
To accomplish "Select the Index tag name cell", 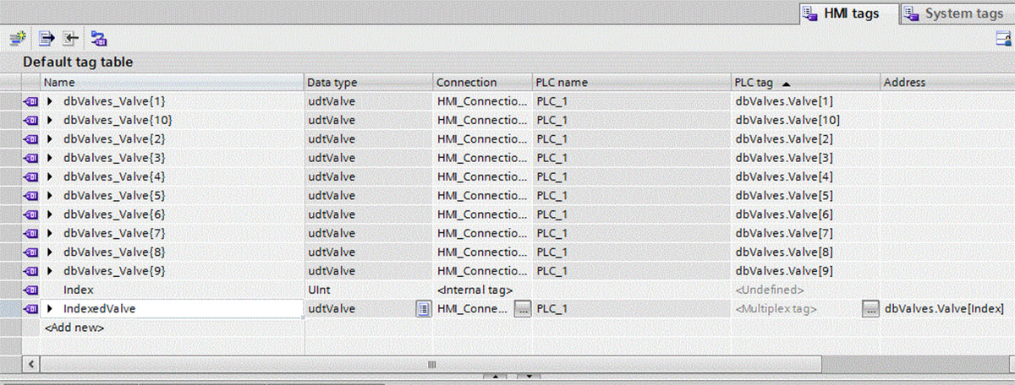I will pyautogui.click(x=172, y=290).
